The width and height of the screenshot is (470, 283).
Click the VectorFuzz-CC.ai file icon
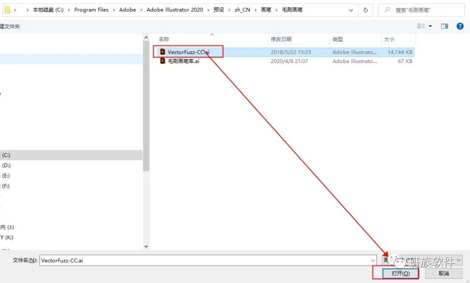point(162,52)
